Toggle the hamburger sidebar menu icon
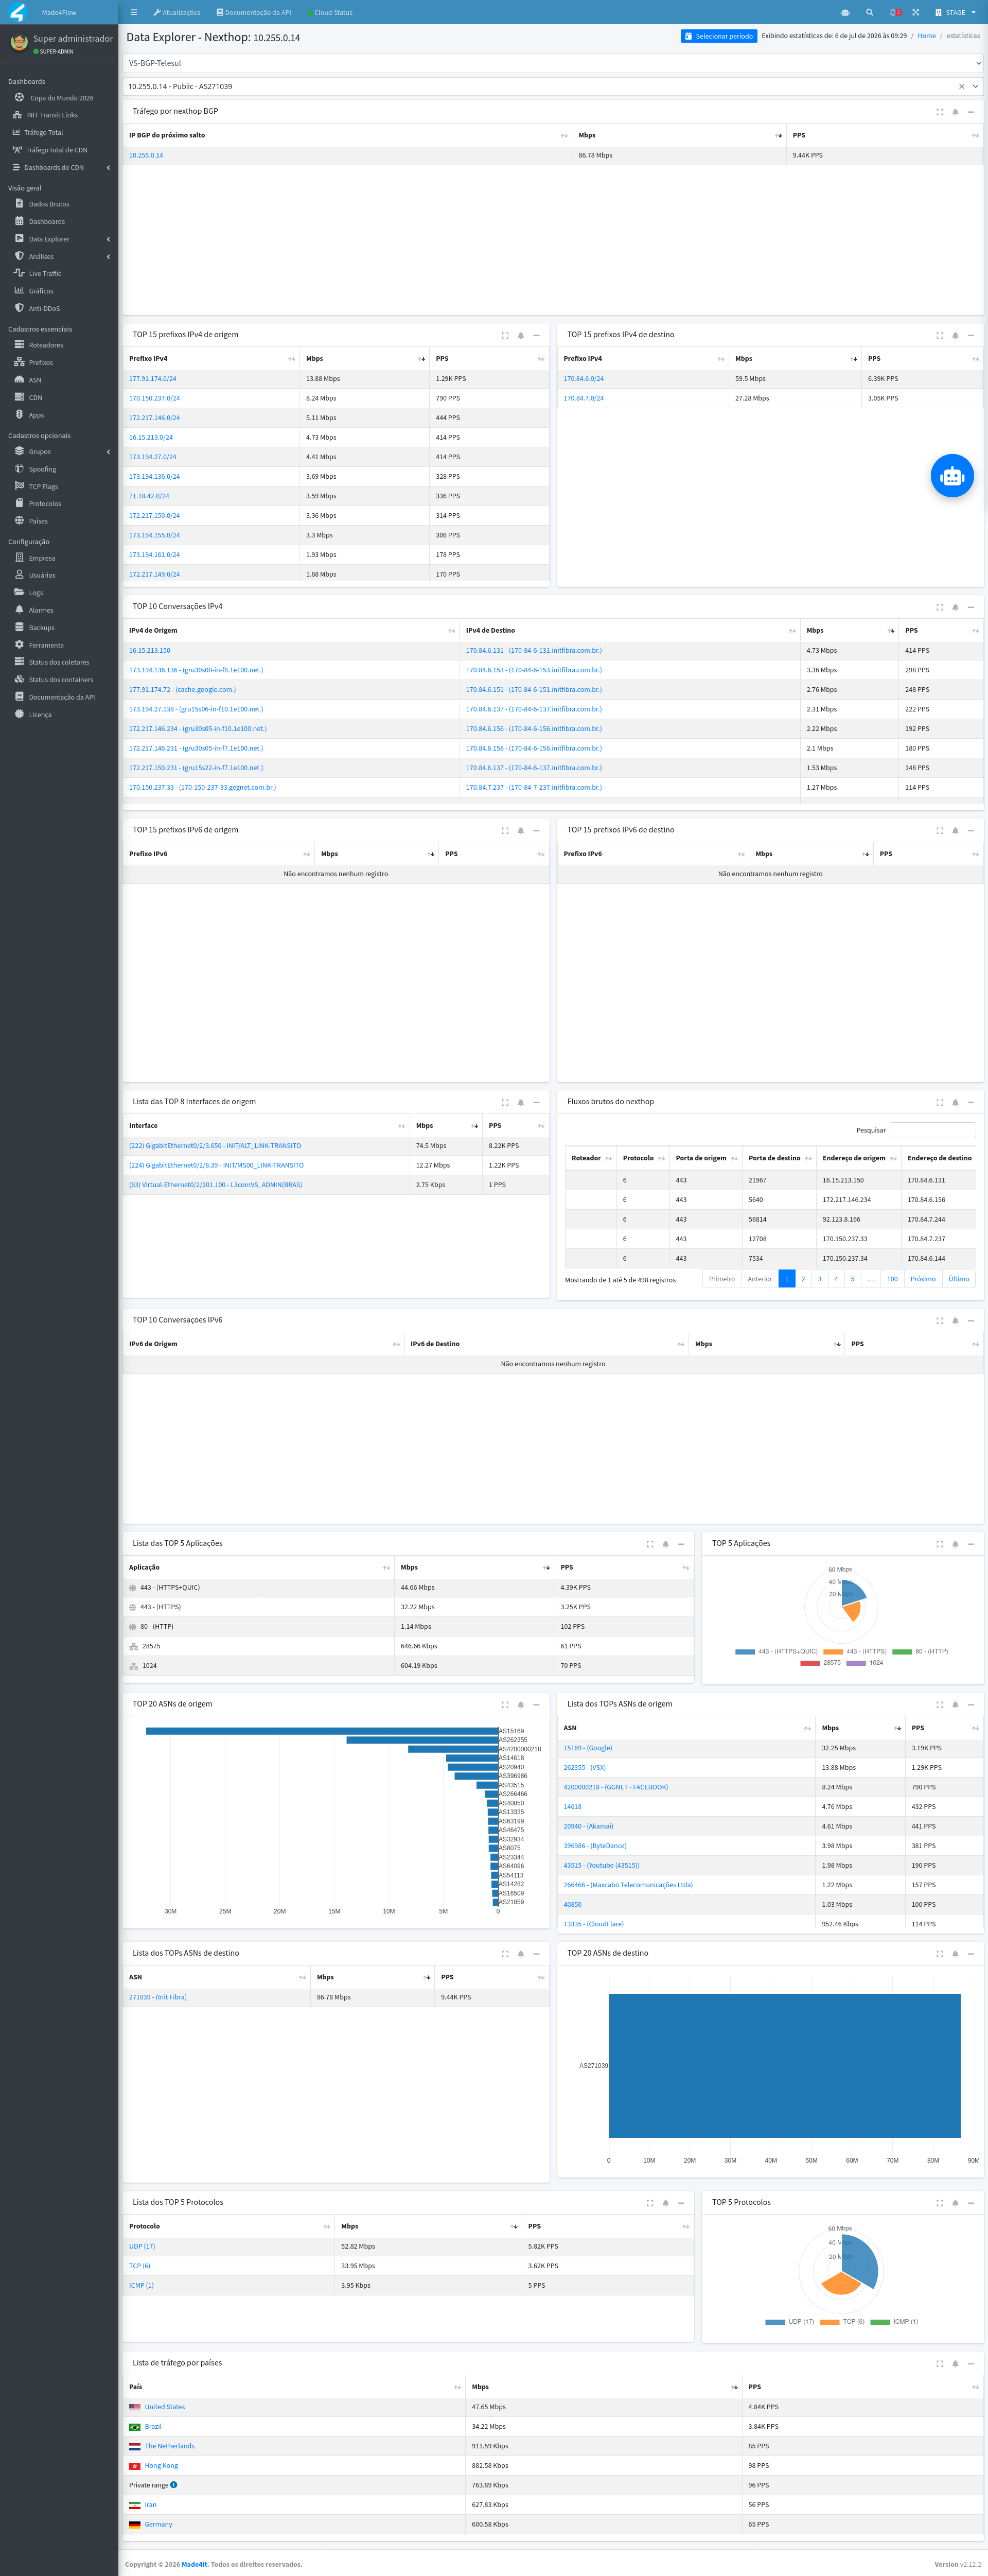Screen dimensions: 988x2576 click(134, 13)
